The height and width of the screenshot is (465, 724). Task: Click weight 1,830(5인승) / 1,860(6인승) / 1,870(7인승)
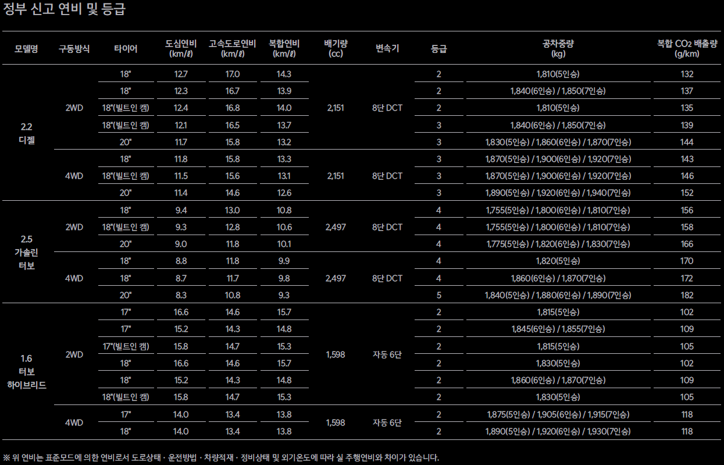point(558,142)
